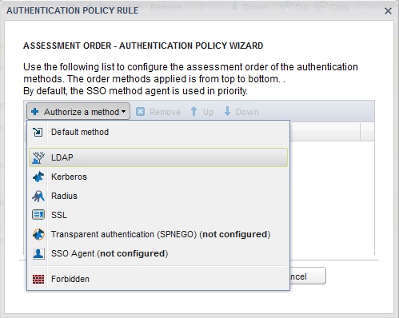Choose the LDAP menu entry
Viewport: 399px width, 318px height.
[158, 157]
